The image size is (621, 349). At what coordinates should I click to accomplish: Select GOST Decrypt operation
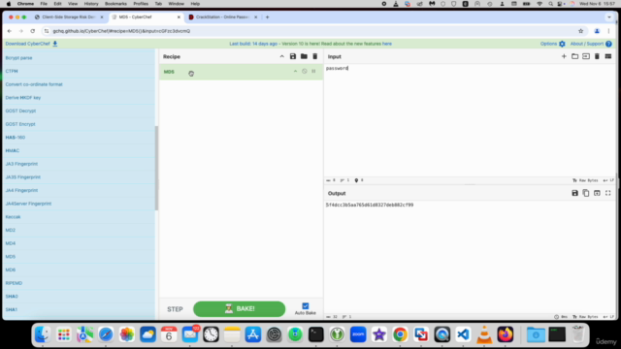click(x=79, y=111)
